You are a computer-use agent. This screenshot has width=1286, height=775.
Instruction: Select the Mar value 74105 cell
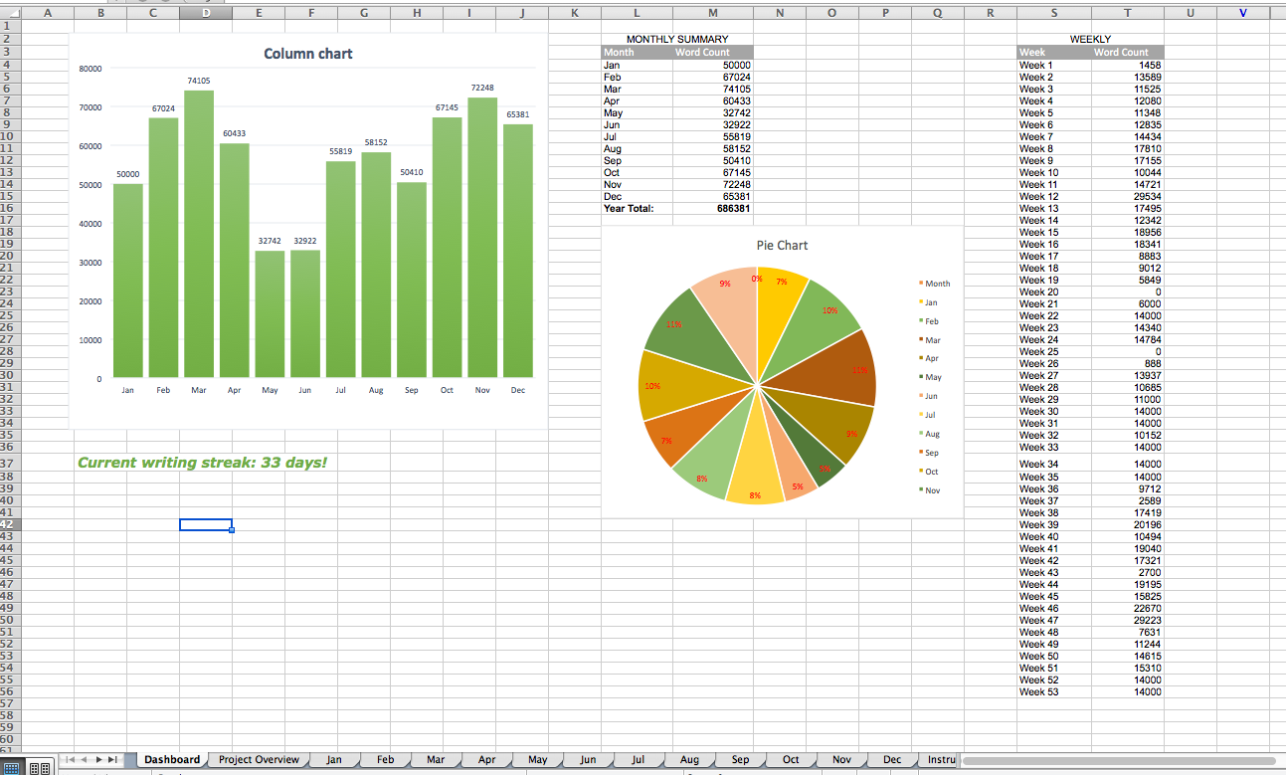713,89
